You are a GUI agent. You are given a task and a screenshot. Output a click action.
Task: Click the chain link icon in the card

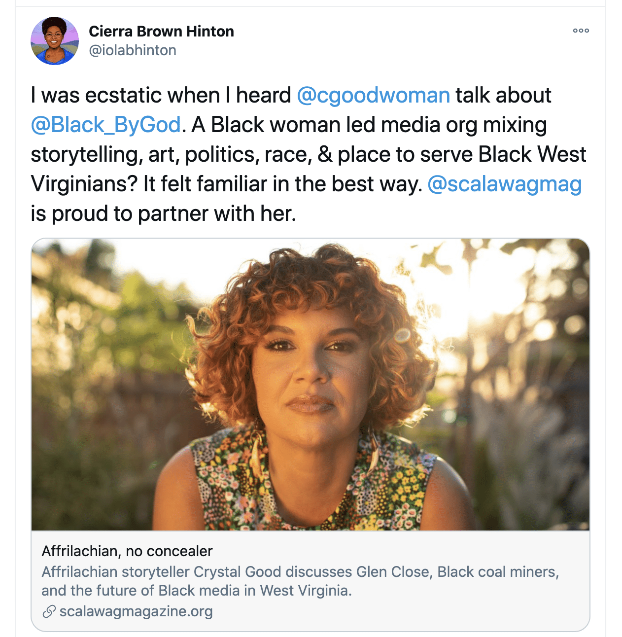point(49,612)
